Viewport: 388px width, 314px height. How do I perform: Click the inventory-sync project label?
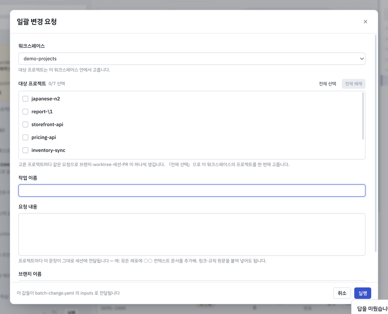pyautogui.click(x=48, y=150)
